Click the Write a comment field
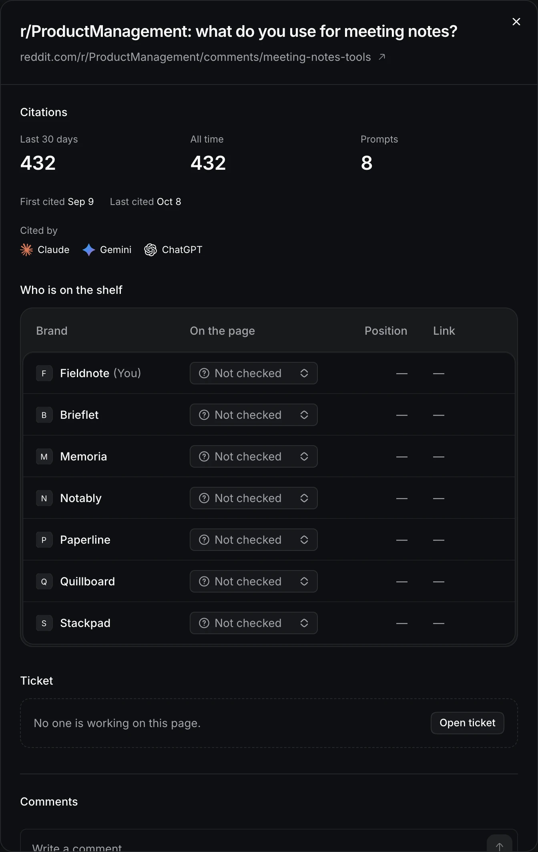Image resolution: width=538 pixels, height=852 pixels. tap(253, 844)
